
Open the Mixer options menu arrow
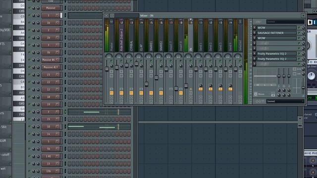click(x=106, y=15)
